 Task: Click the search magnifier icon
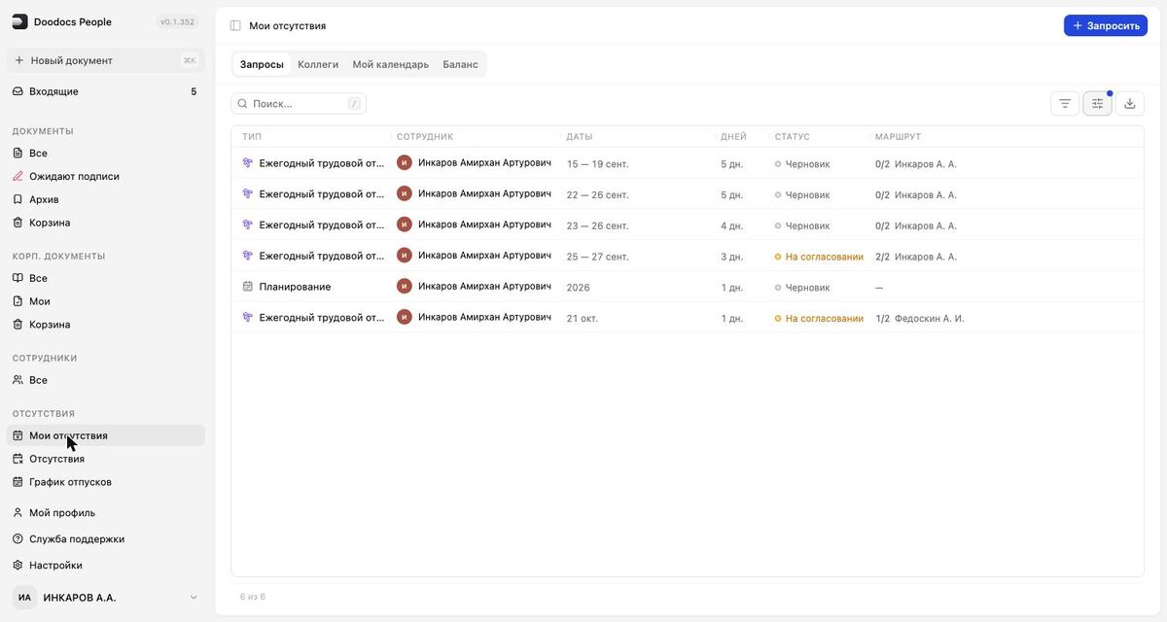pyautogui.click(x=243, y=104)
